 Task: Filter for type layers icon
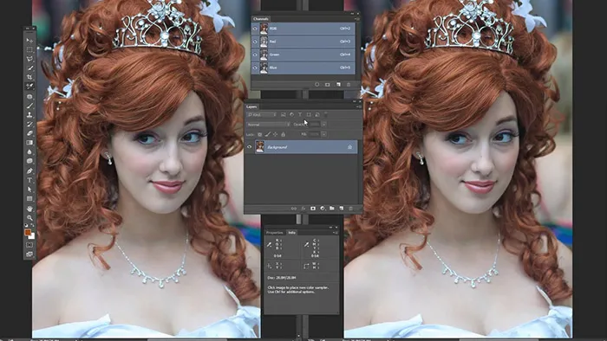click(x=300, y=115)
